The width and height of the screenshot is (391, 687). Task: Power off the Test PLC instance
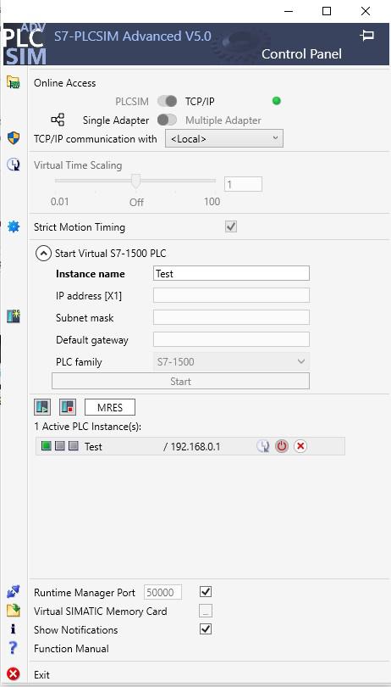click(282, 446)
